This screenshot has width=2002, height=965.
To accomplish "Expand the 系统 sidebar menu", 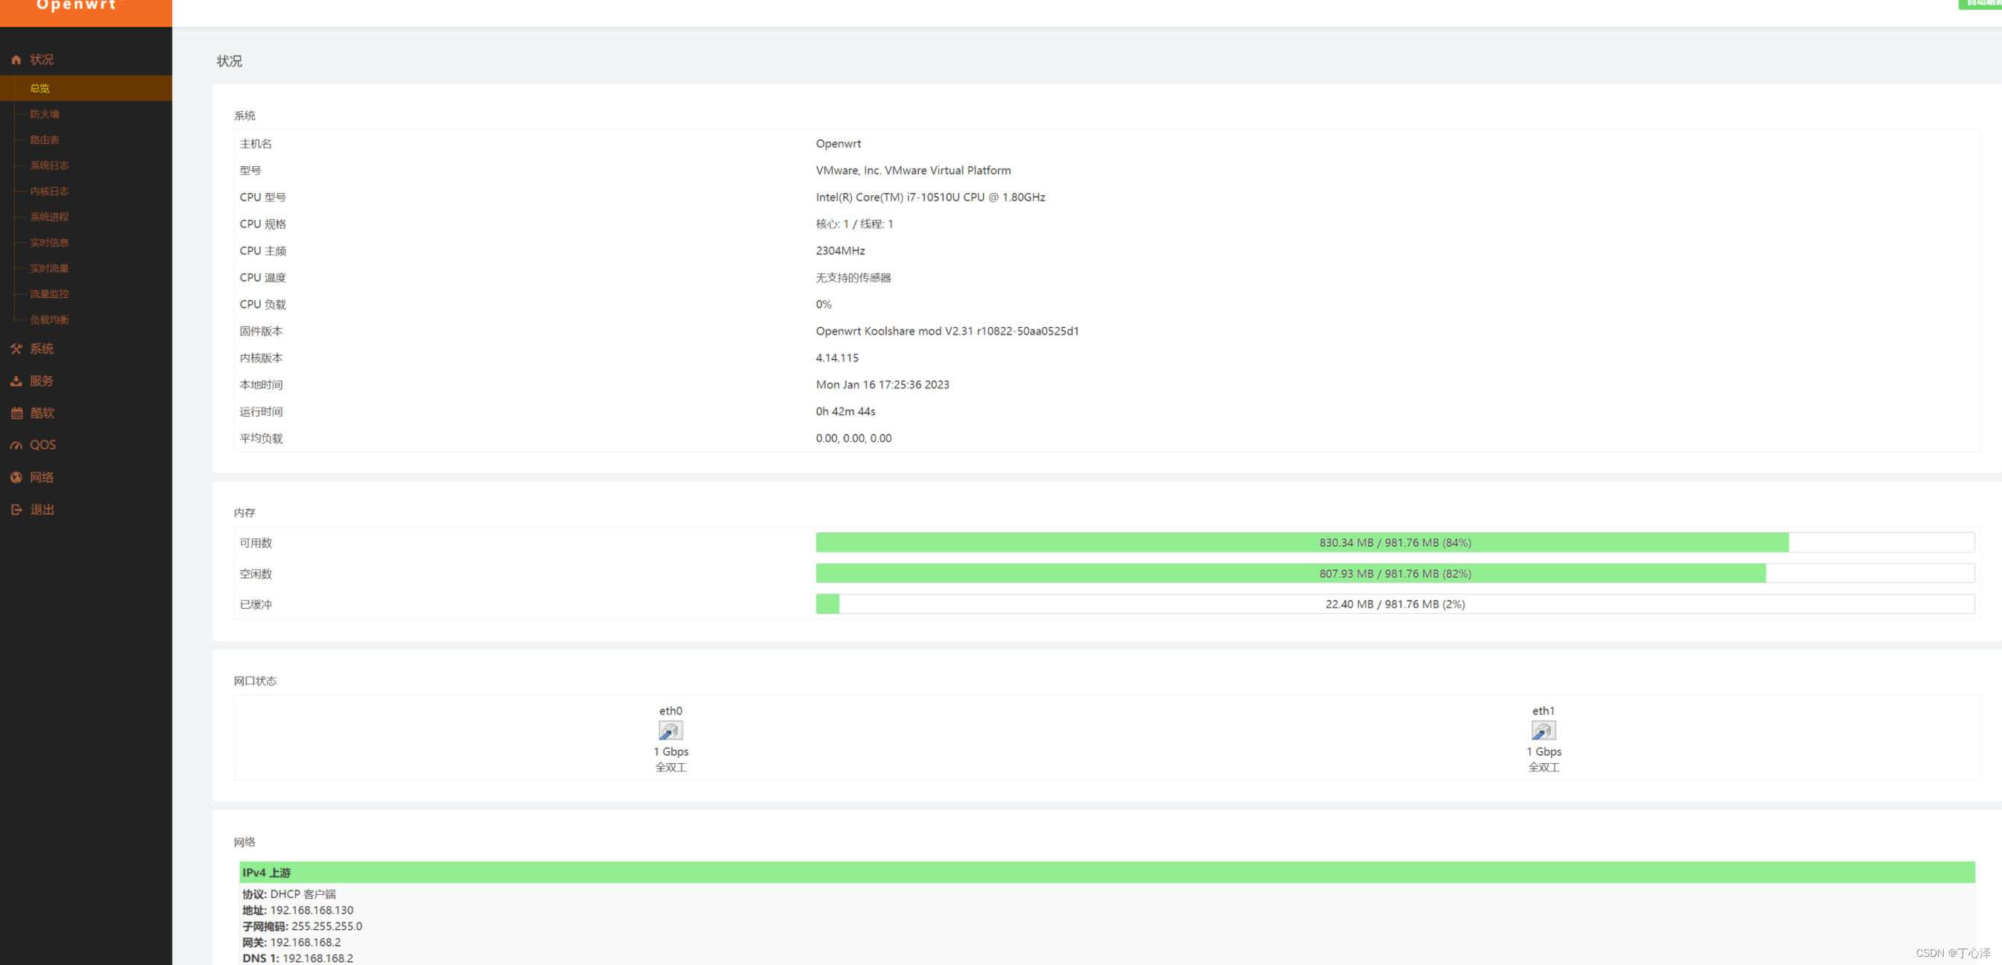I will 42,349.
